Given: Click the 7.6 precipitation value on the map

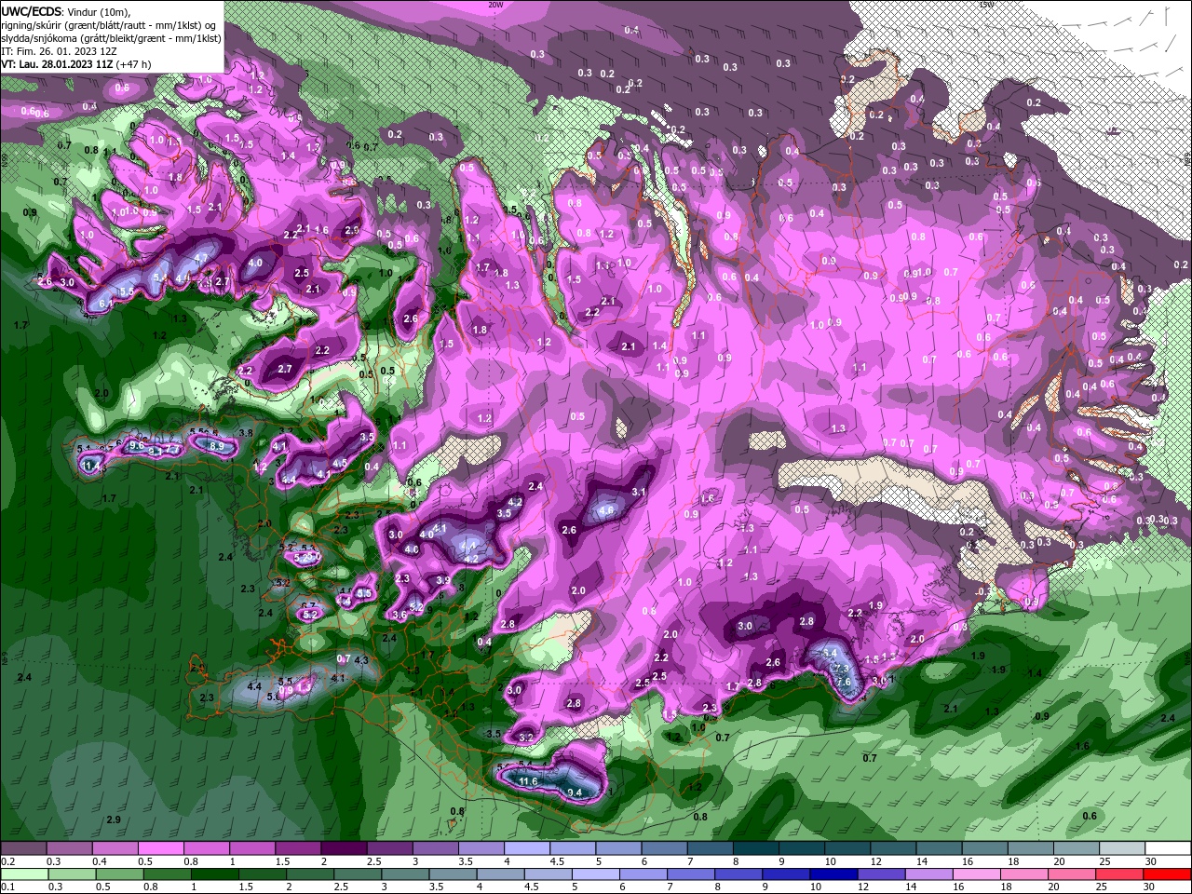Looking at the screenshot, I should click(x=844, y=682).
